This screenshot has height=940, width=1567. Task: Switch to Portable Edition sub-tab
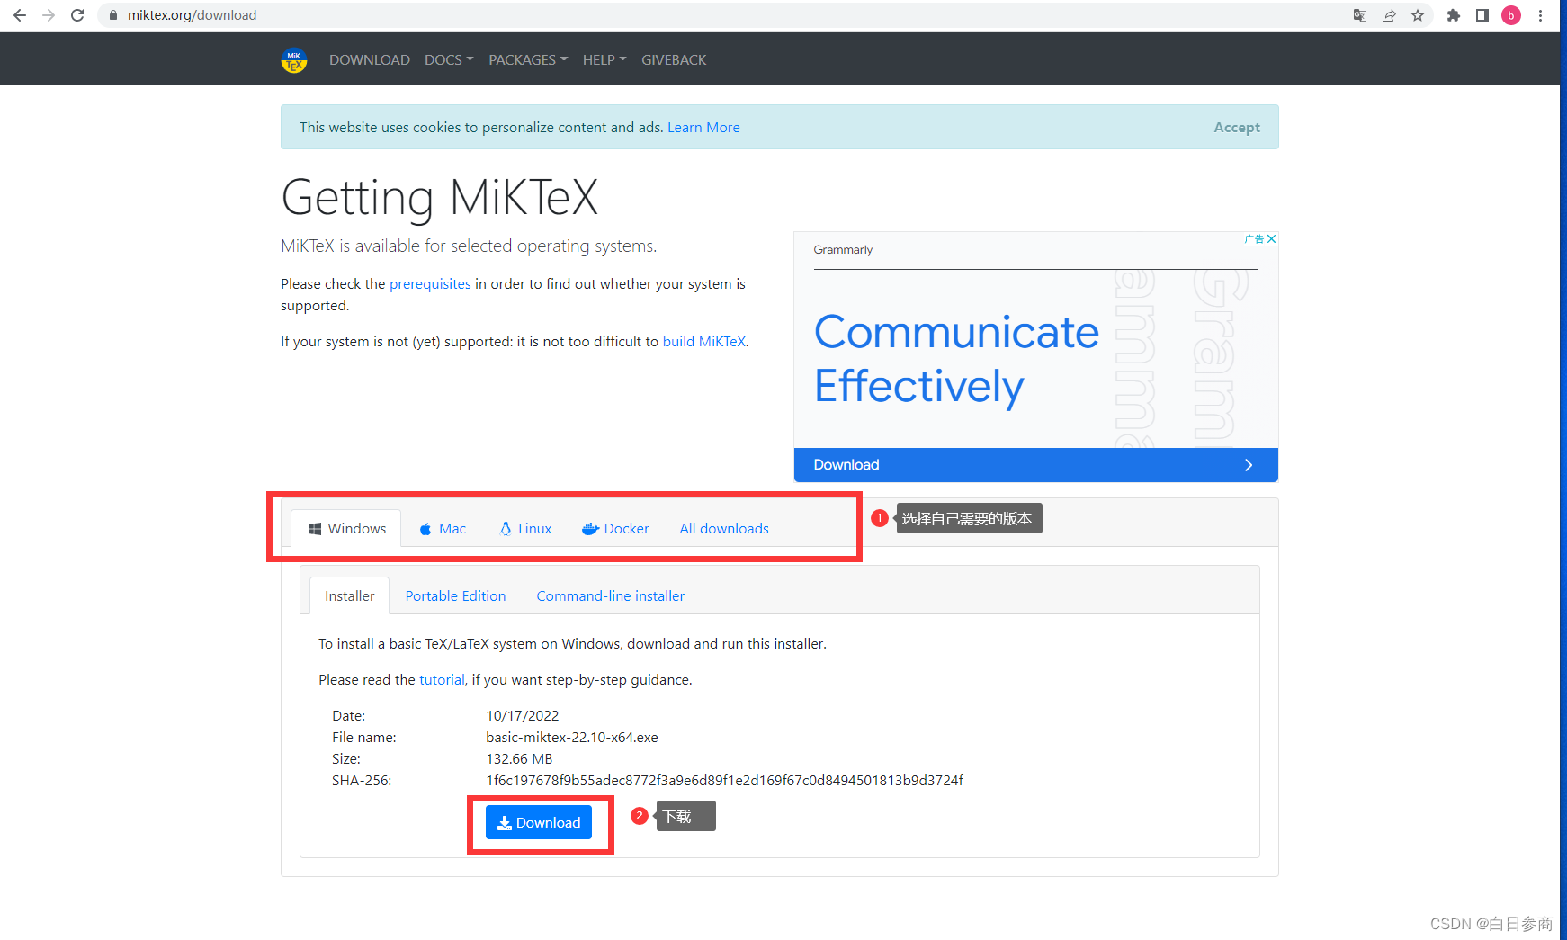point(455,596)
